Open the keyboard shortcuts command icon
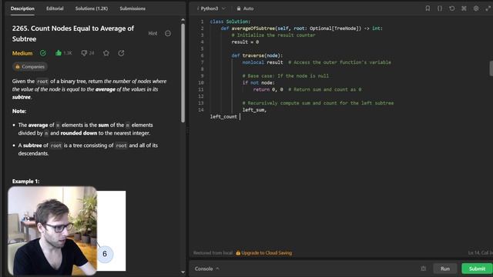The height and width of the screenshot is (277, 493). click(x=464, y=8)
